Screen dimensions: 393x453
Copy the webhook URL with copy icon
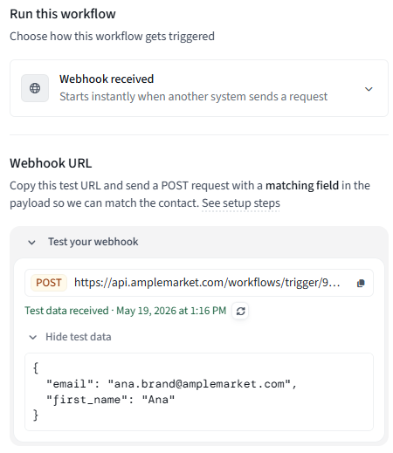(361, 283)
